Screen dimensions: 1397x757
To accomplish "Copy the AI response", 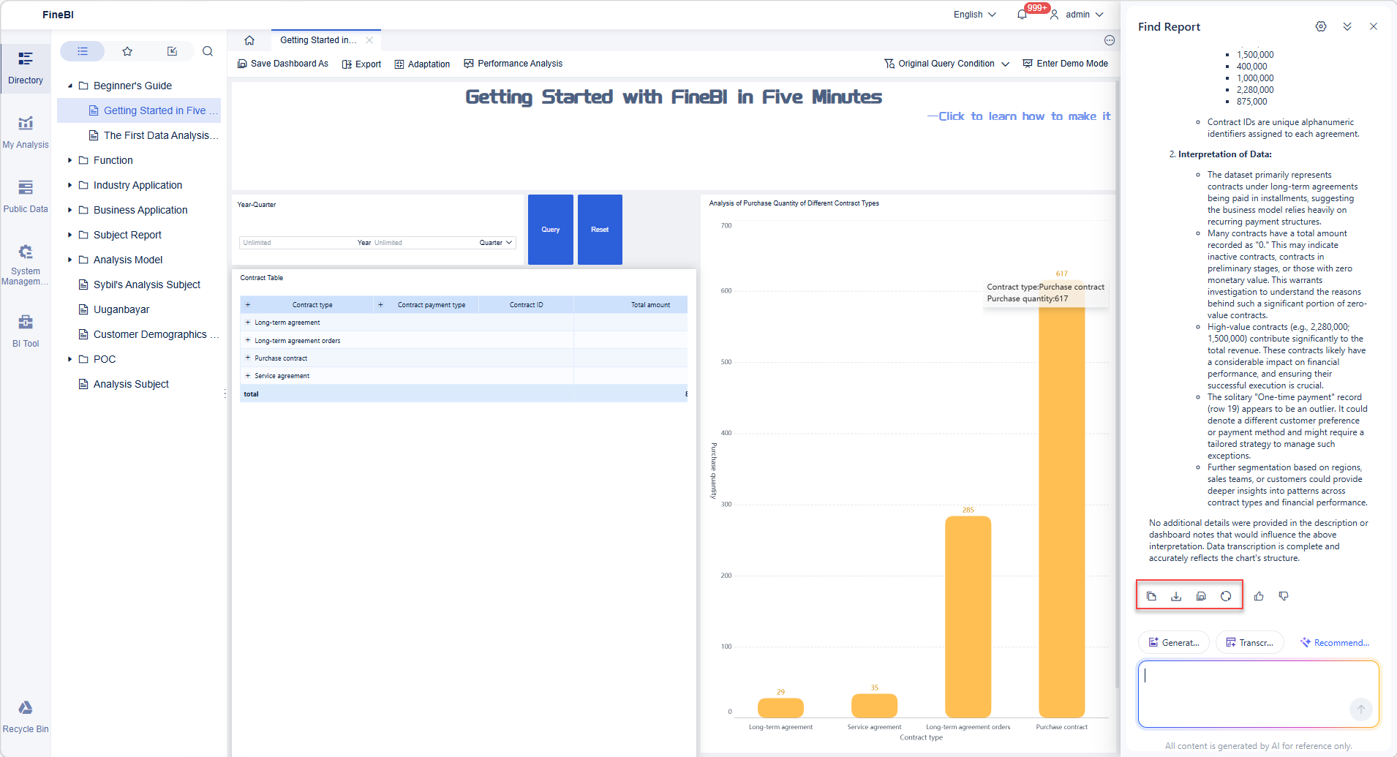I will tap(1152, 596).
